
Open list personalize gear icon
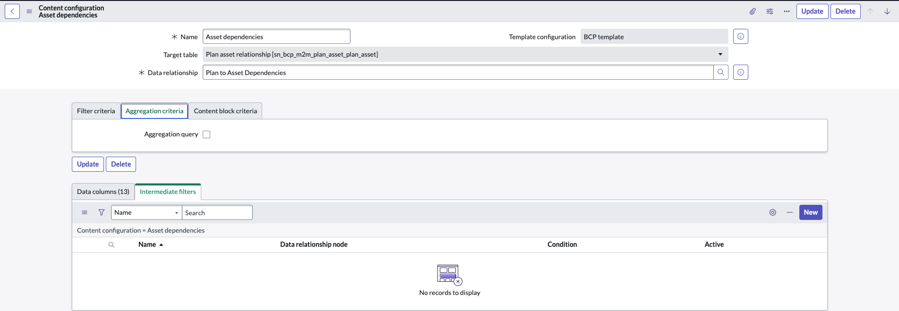tap(773, 212)
